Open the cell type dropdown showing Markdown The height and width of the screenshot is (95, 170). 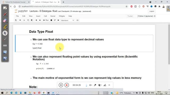67,20
